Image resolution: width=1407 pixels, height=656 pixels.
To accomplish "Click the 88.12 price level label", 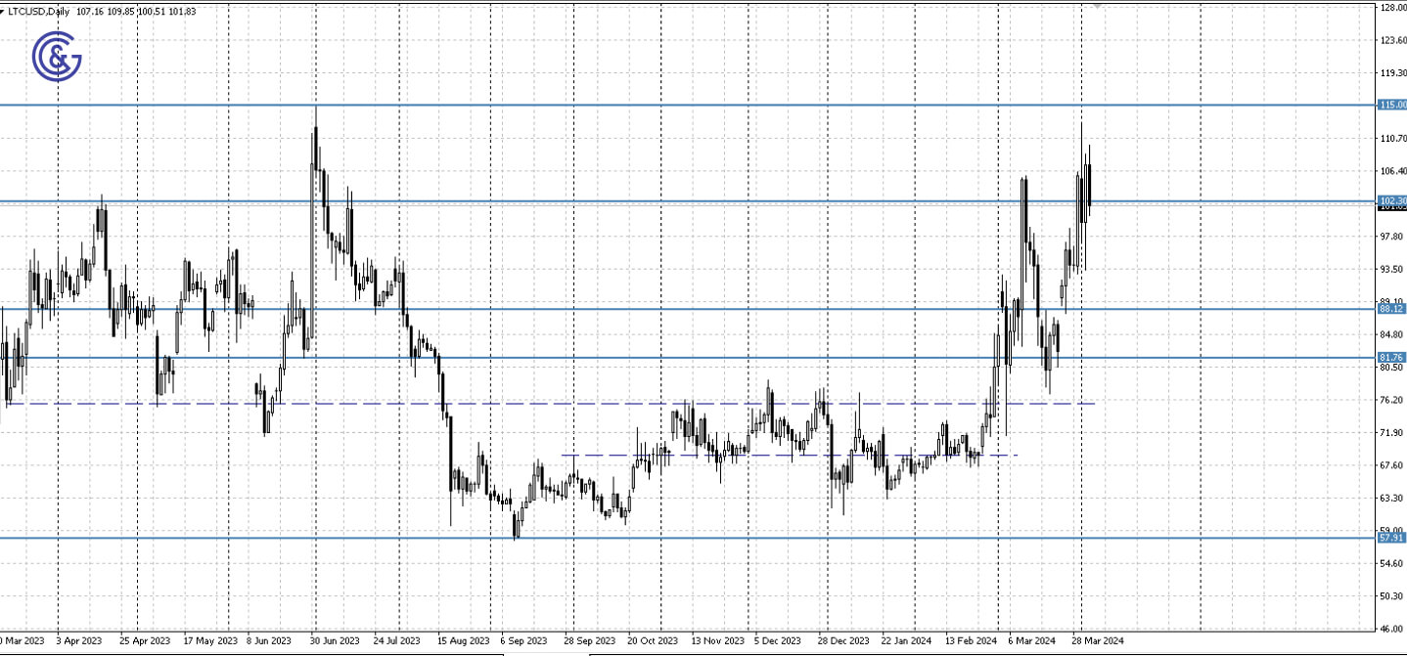I will (1391, 308).
